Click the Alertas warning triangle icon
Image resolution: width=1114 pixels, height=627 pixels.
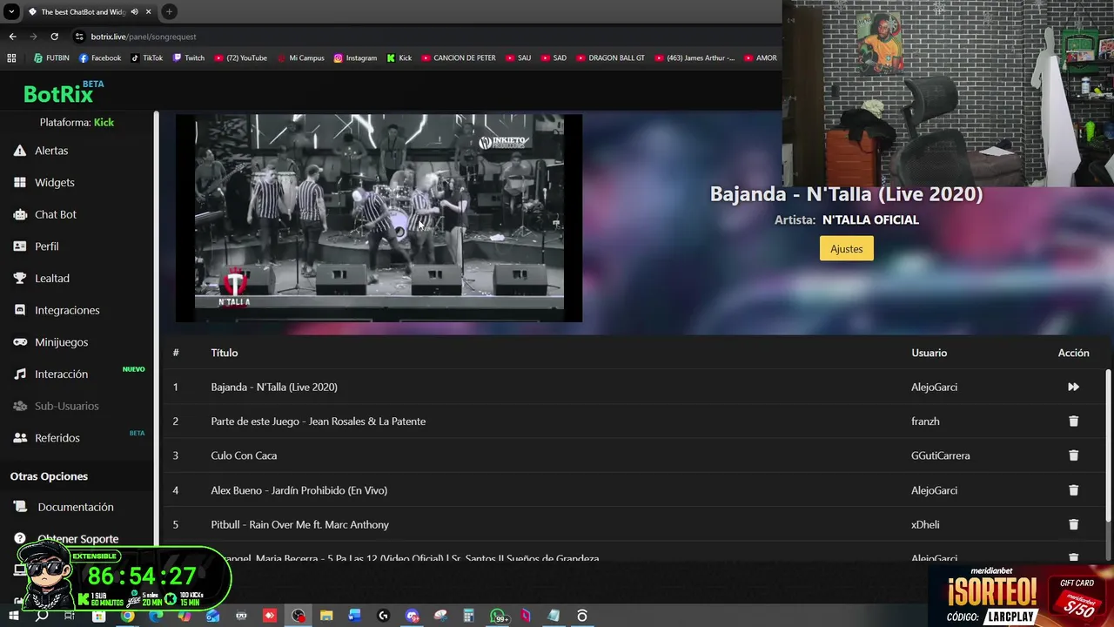pyautogui.click(x=20, y=151)
